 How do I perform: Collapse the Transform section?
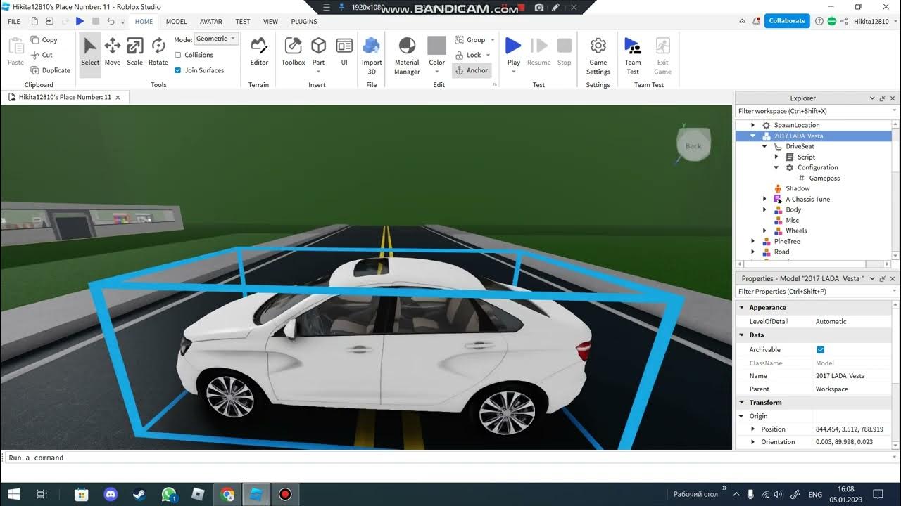point(741,403)
